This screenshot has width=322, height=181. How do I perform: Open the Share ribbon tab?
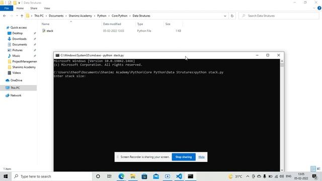tap(34, 8)
